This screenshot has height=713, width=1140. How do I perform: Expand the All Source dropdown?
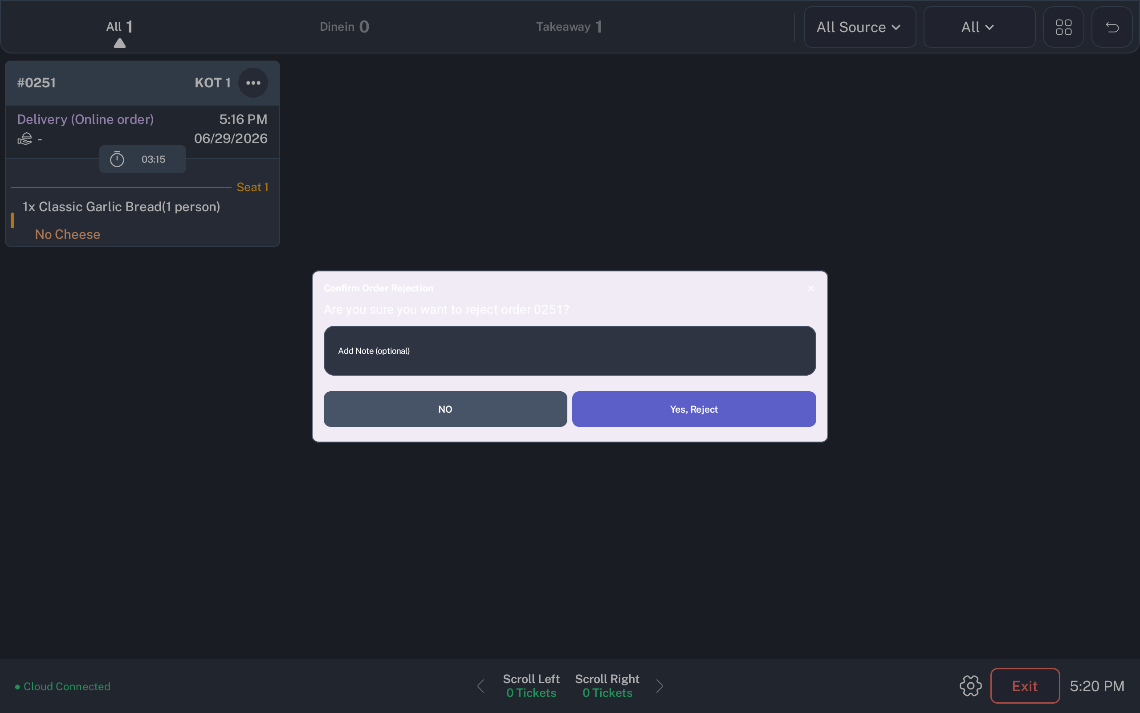click(x=860, y=27)
